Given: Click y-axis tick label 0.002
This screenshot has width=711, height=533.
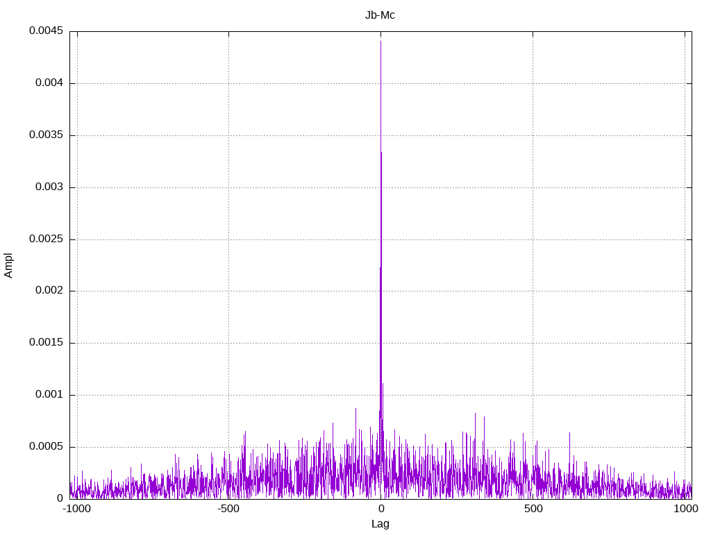Looking at the screenshot, I should (x=49, y=291).
